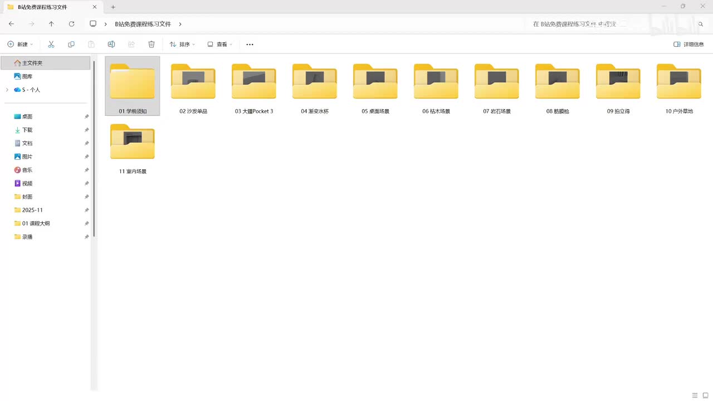Select the 02 沙发单品 folder
This screenshot has height=401, width=713.
tap(193, 86)
